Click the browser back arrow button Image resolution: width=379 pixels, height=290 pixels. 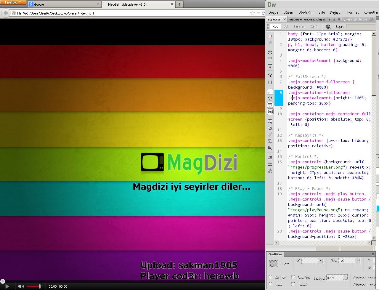[6, 13]
